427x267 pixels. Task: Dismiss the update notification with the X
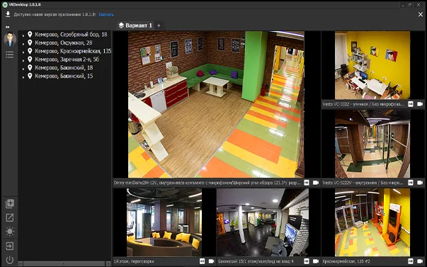pos(421,14)
